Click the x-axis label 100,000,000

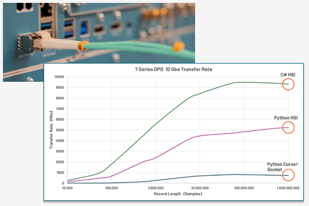244,188
